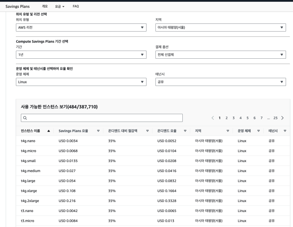Open the FAQ link in navigation
Viewport: 293px width, 227px height.
[76, 7]
